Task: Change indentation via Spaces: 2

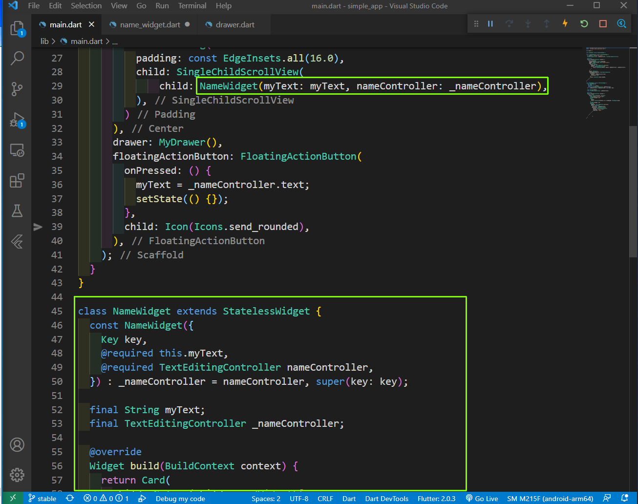Action: [x=266, y=498]
